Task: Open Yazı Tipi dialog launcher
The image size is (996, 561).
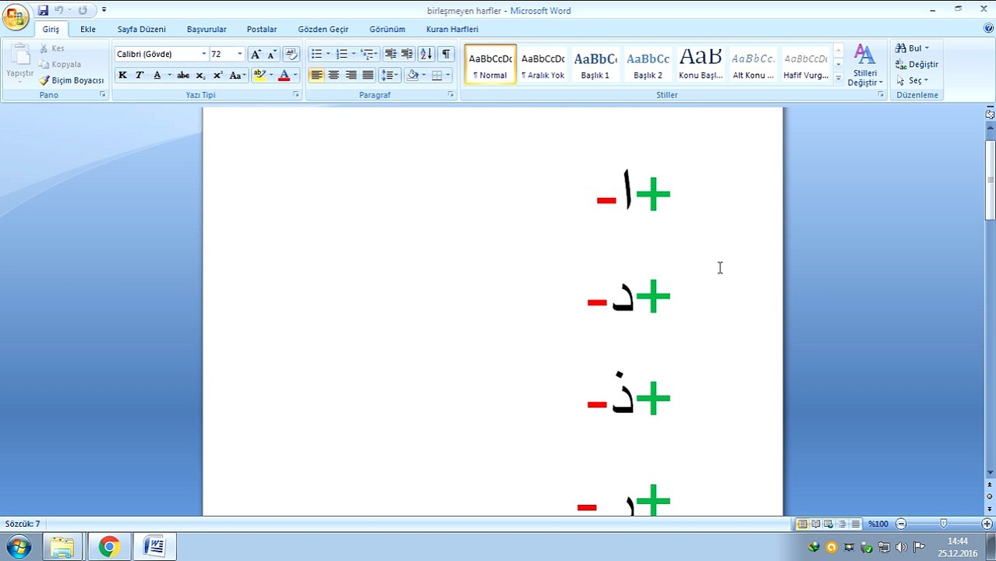Action: click(295, 94)
